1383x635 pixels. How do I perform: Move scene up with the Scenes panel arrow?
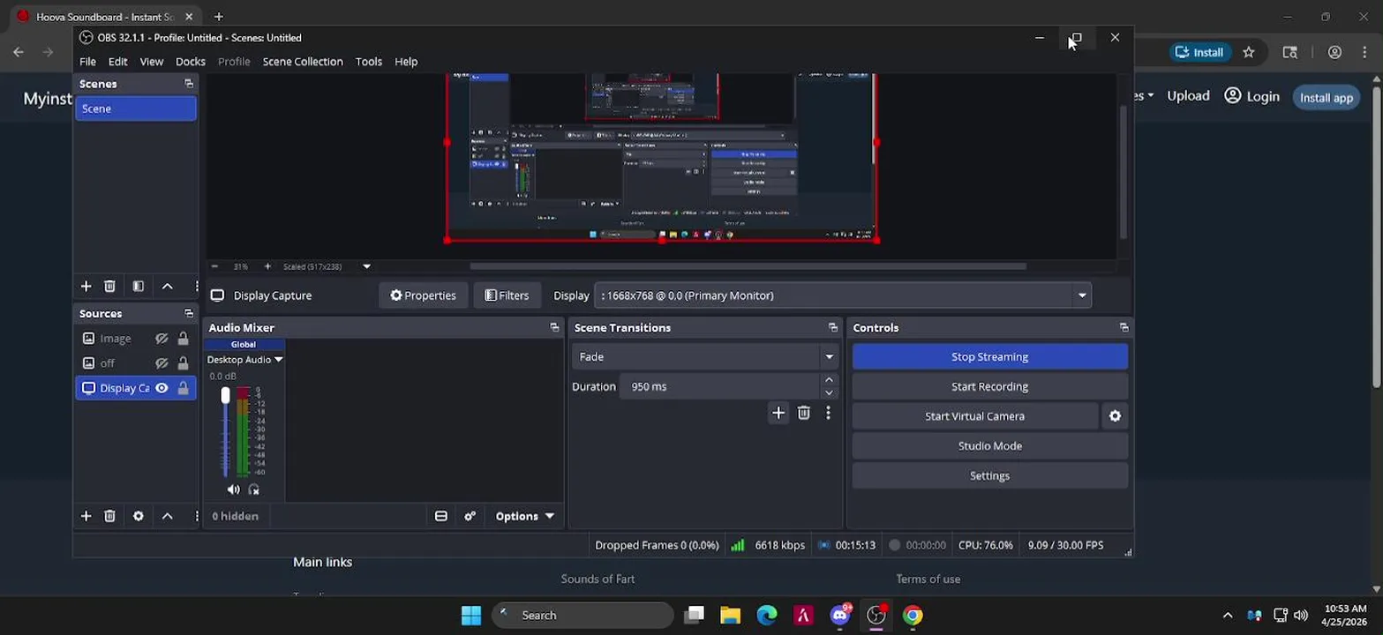[x=167, y=286]
